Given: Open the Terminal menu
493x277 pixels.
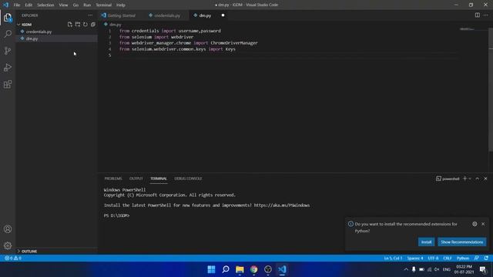Looking at the screenshot, I should [x=104, y=5].
